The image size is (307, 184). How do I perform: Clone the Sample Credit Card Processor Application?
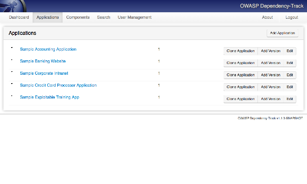[241, 87]
